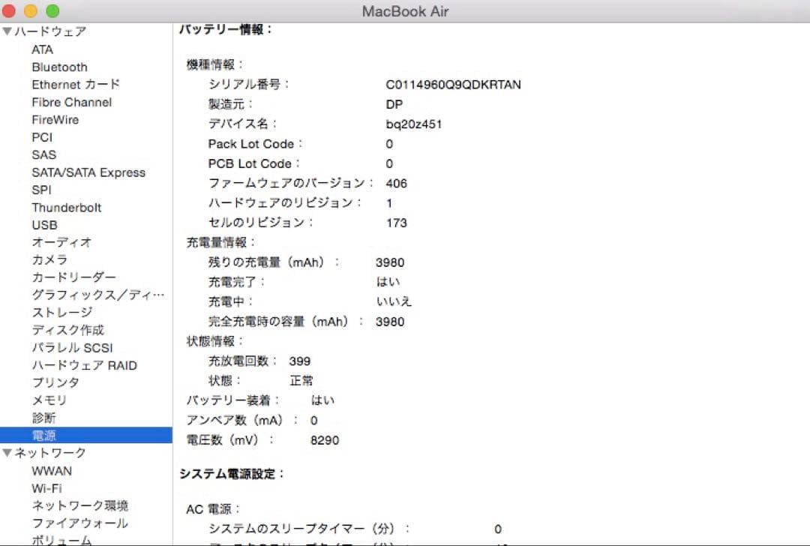Image resolution: width=810 pixels, height=546 pixels.
Task: Open グラフィックス/ディ… sidebar entry
Action: point(98,295)
